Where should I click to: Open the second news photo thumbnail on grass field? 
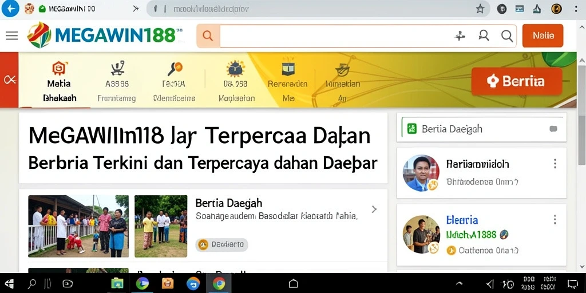click(x=161, y=226)
